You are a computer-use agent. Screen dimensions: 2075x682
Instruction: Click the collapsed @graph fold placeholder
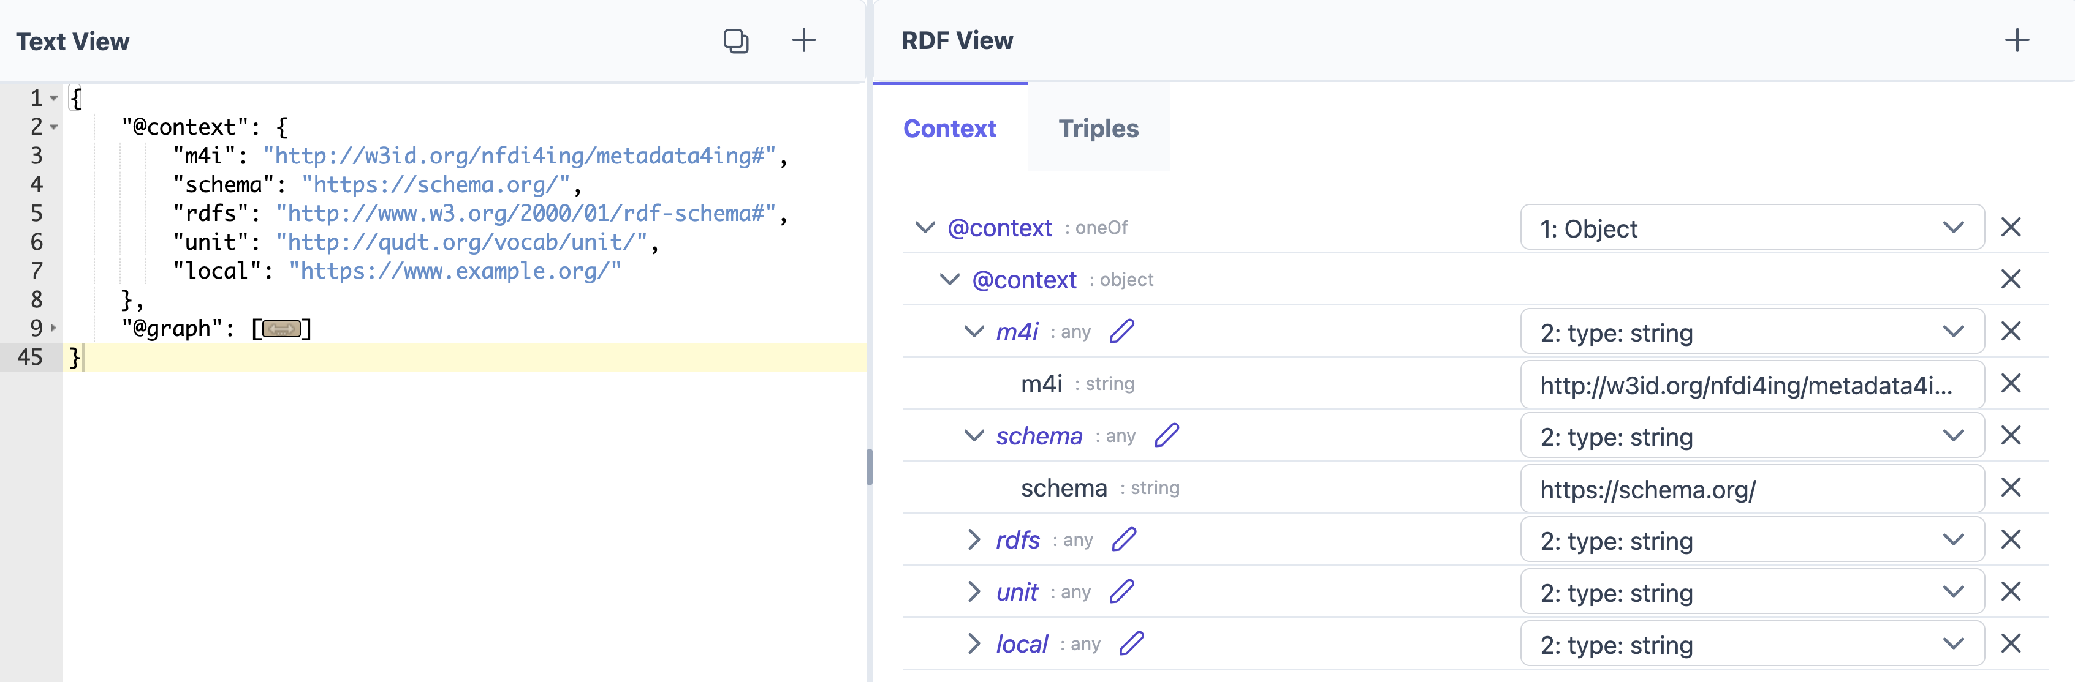tap(281, 329)
